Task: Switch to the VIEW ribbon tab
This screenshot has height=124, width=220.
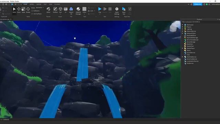Action: point(51,4)
